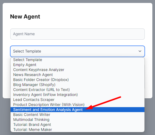Collapse the Select Template dropdown chevron
This screenshot has height=135, width=155.
click(x=140, y=51)
